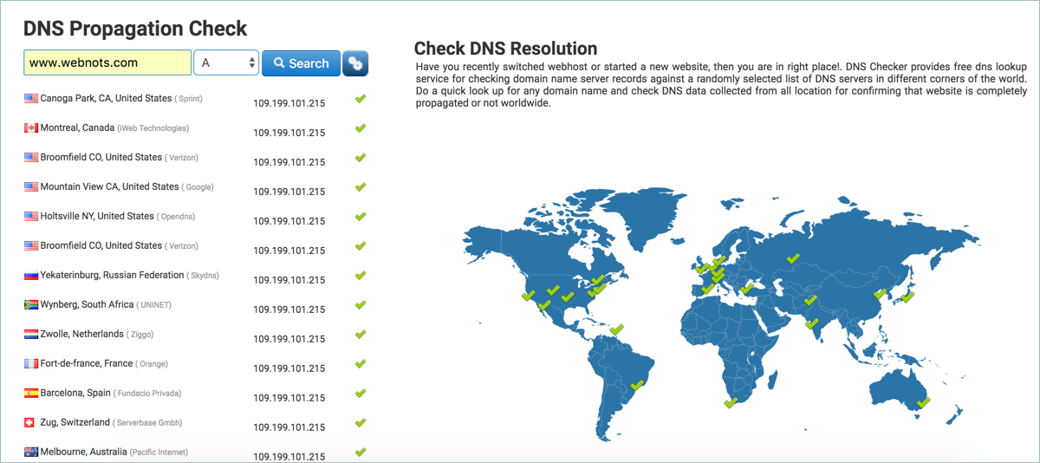Click the (iWeb Technologies) provider label

153,128
